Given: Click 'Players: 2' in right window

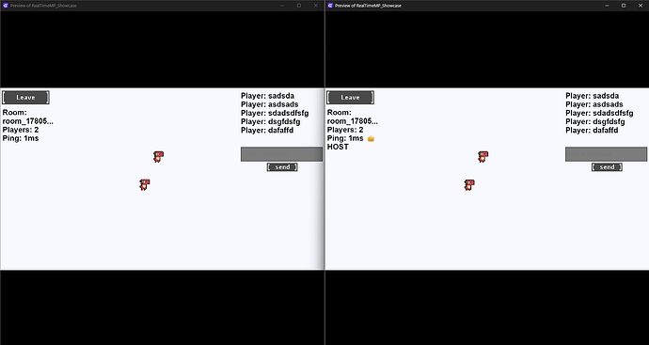Looking at the screenshot, I should click(x=345, y=130).
